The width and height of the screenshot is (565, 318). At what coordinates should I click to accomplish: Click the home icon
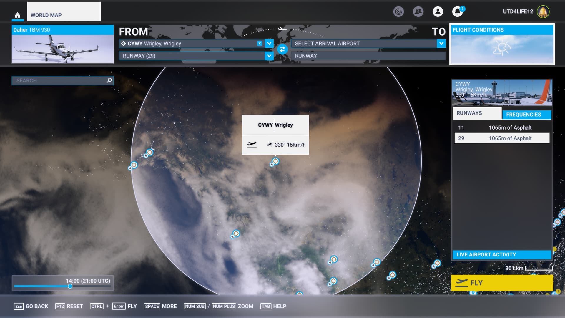pyautogui.click(x=18, y=15)
